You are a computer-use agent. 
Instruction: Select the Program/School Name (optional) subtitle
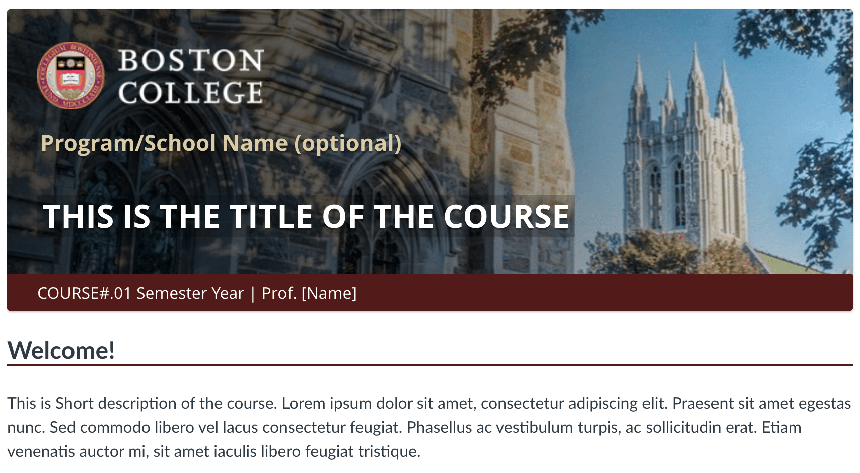click(221, 143)
